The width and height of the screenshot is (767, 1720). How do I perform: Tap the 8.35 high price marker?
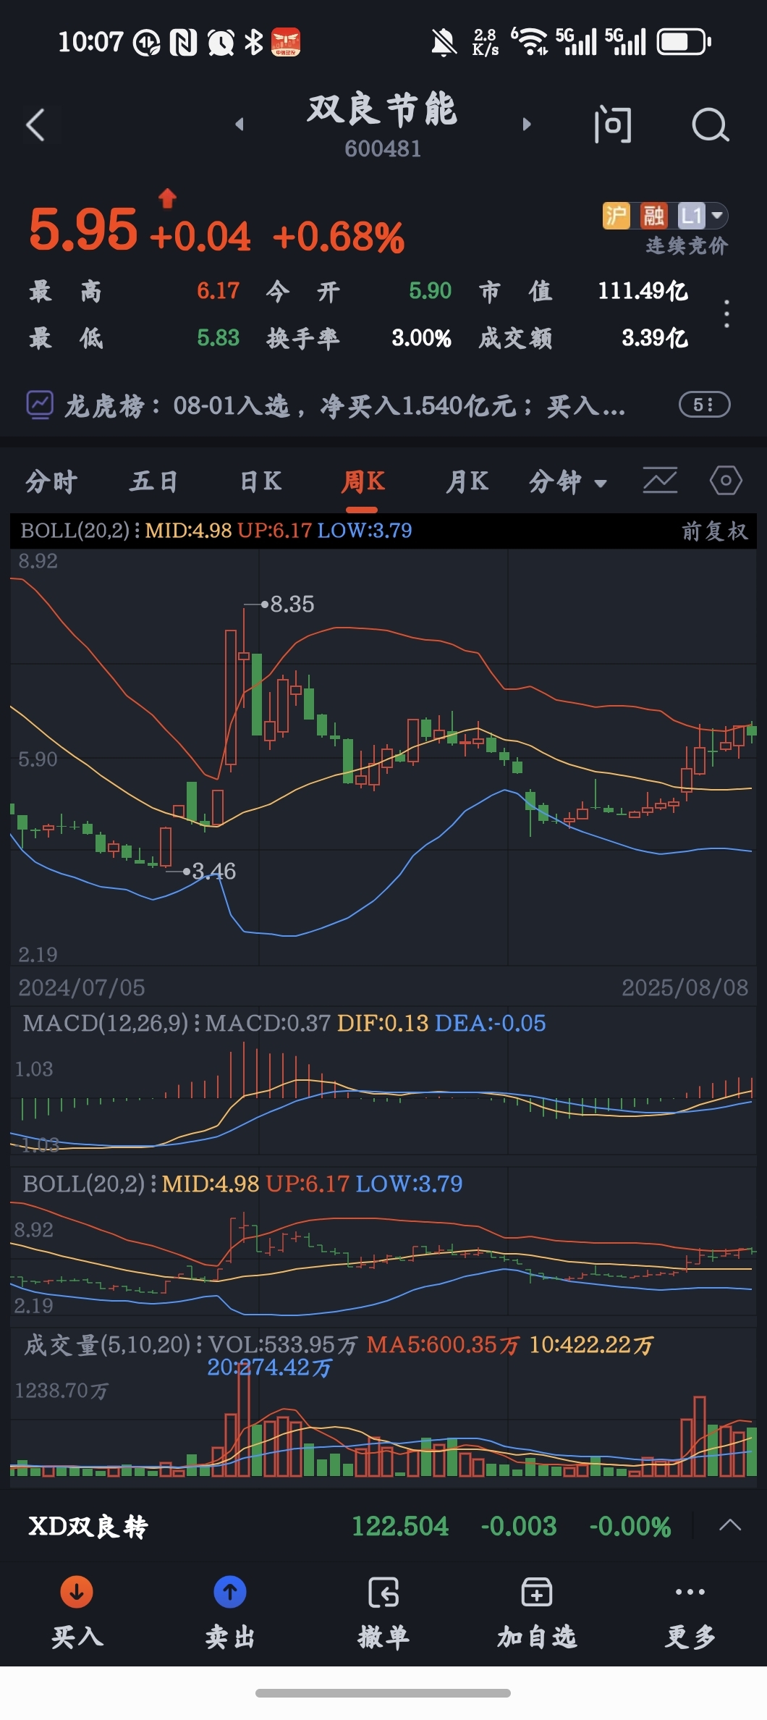pos(292,604)
